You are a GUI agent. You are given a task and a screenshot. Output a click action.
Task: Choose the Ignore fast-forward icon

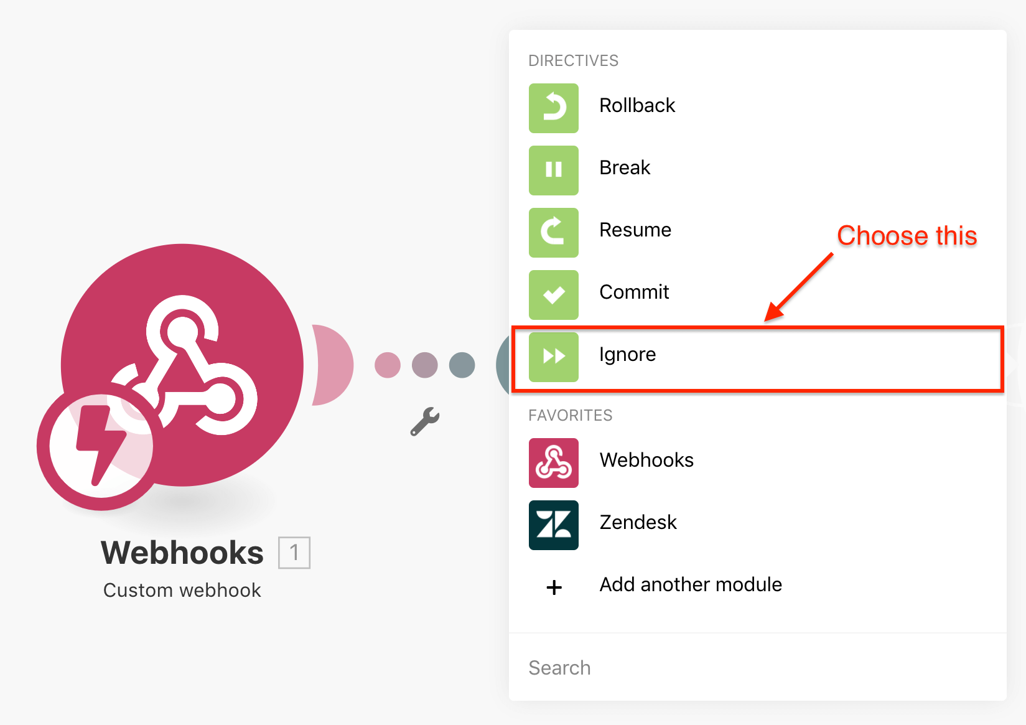553,357
